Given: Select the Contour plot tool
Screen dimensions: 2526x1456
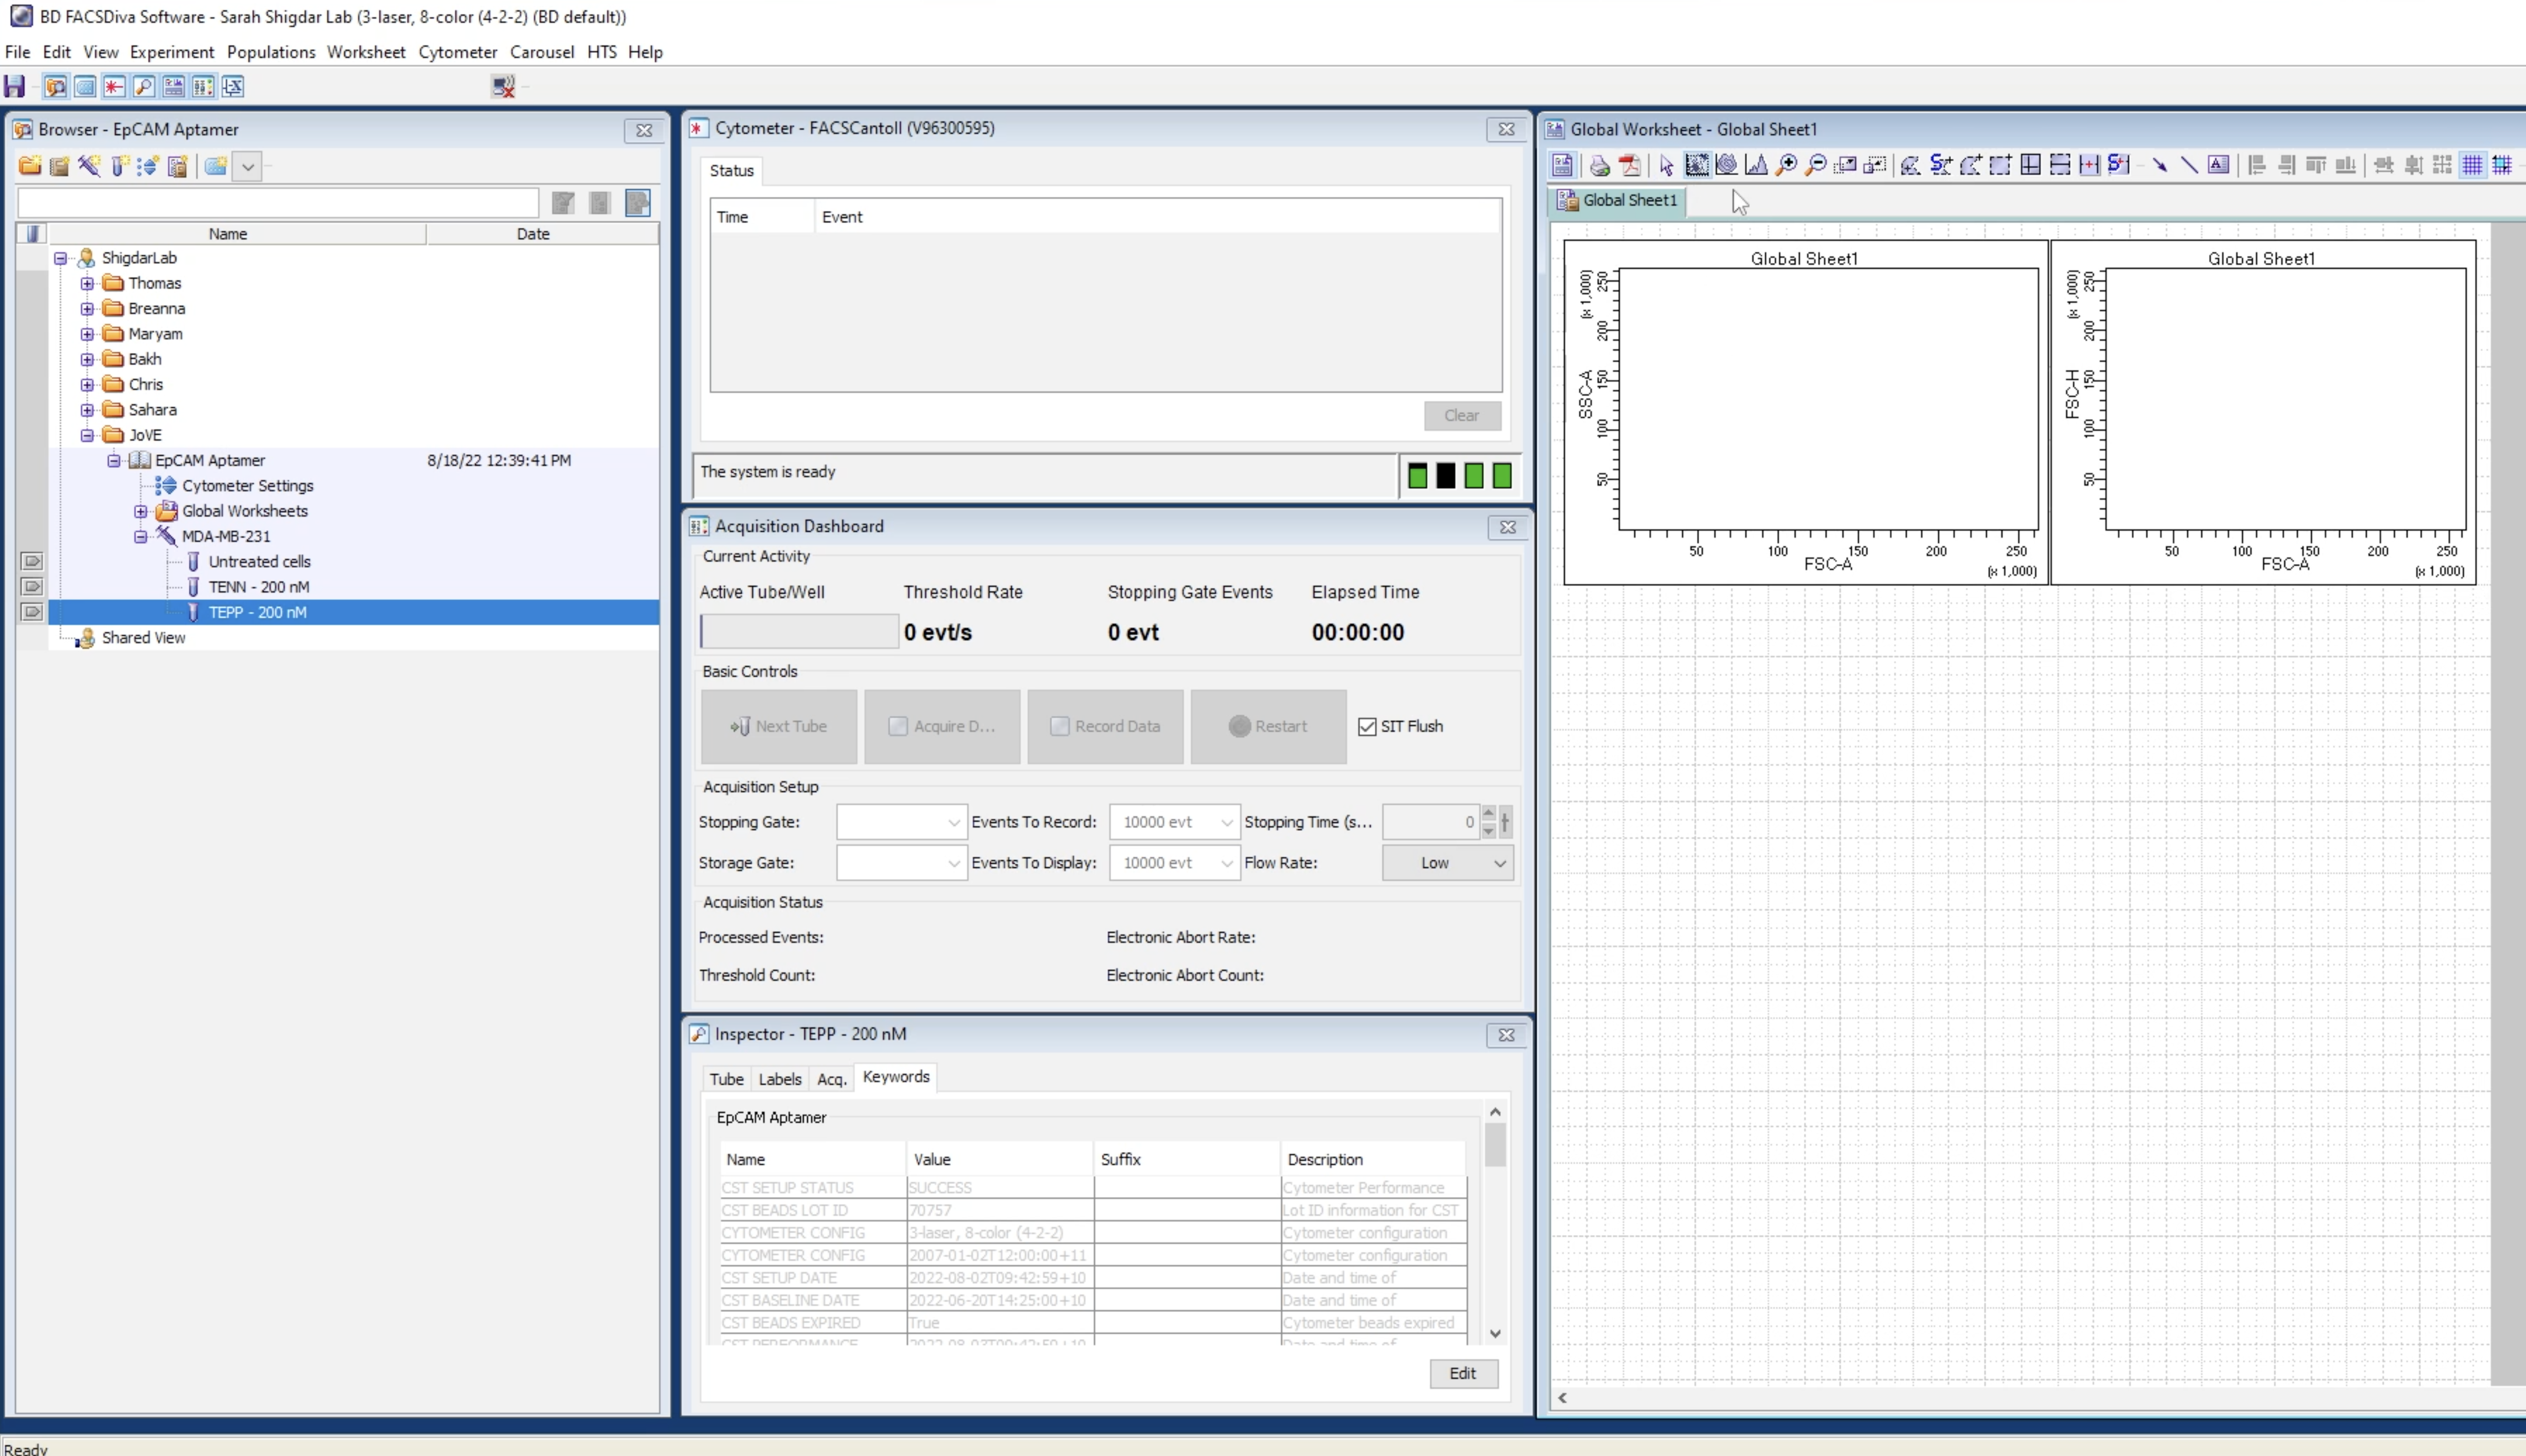Looking at the screenshot, I should tap(1726, 165).
